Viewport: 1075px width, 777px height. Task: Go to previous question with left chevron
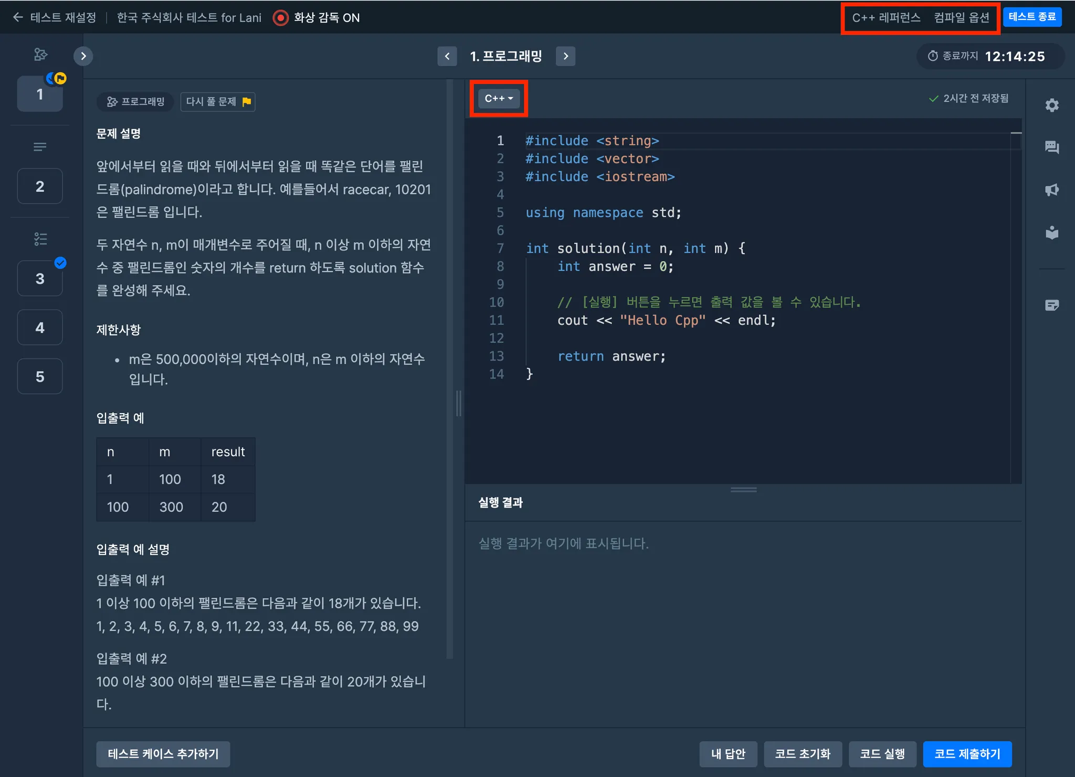point(447,56)
